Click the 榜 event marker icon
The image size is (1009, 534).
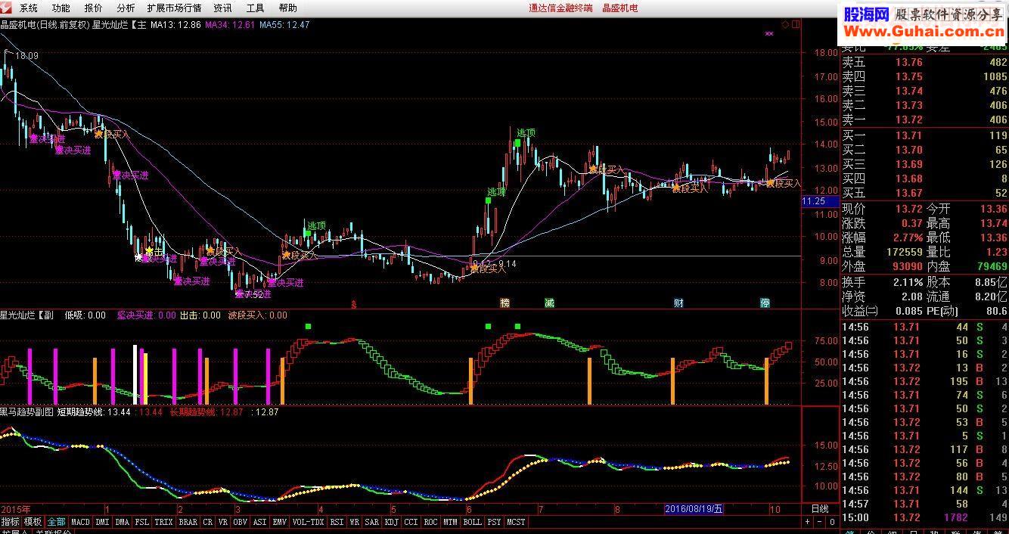click(504, 303)
